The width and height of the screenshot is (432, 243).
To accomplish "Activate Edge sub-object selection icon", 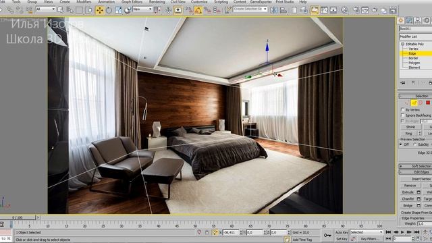I will [x=414, y=103].
